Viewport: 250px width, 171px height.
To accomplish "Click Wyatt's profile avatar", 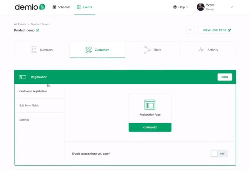I will [201, 7].
